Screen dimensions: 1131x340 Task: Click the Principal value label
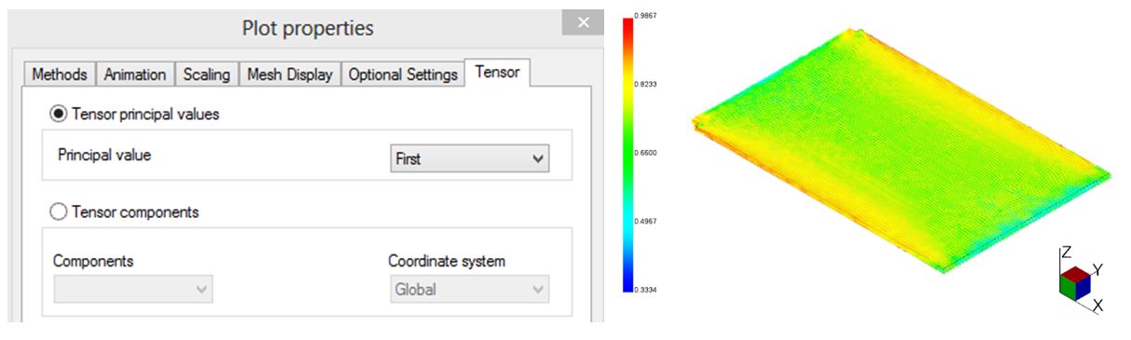tap(104, 155)
